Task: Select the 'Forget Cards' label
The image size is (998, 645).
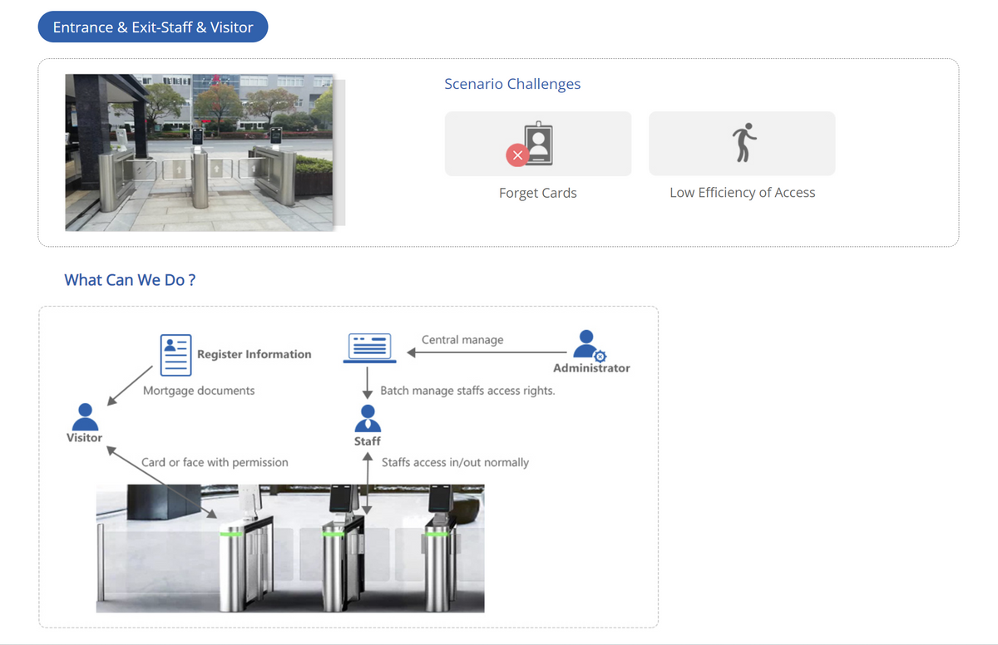Action: tap(538, 193)
